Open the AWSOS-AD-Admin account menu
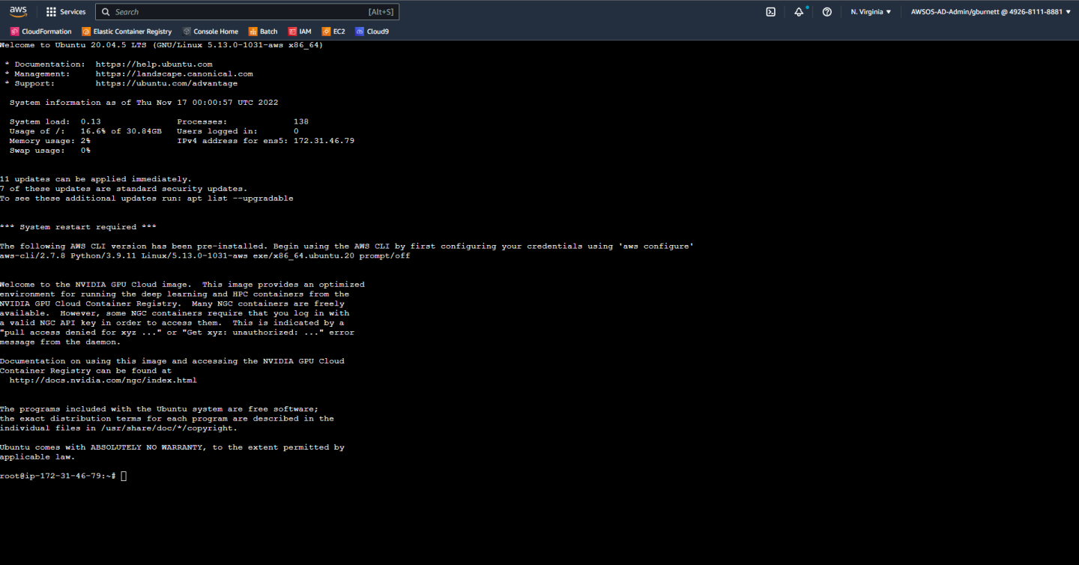1079x565 pixels. coord(991,11)
